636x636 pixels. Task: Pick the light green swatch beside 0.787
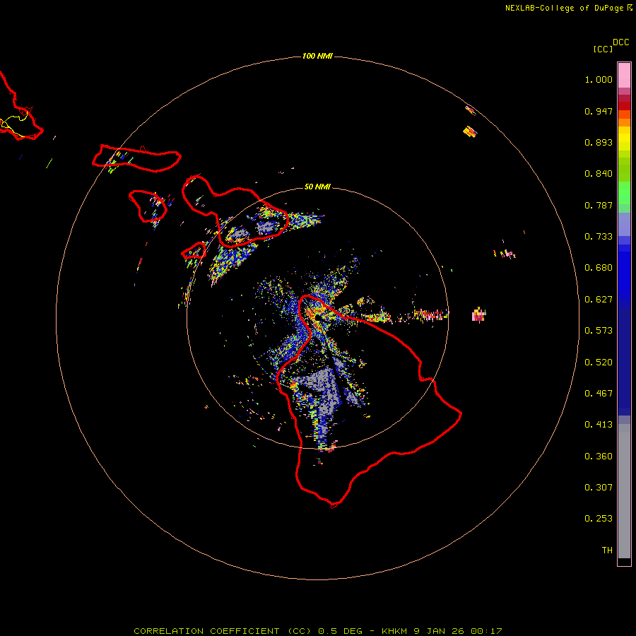pyautogui.click(x=624, y=208)
